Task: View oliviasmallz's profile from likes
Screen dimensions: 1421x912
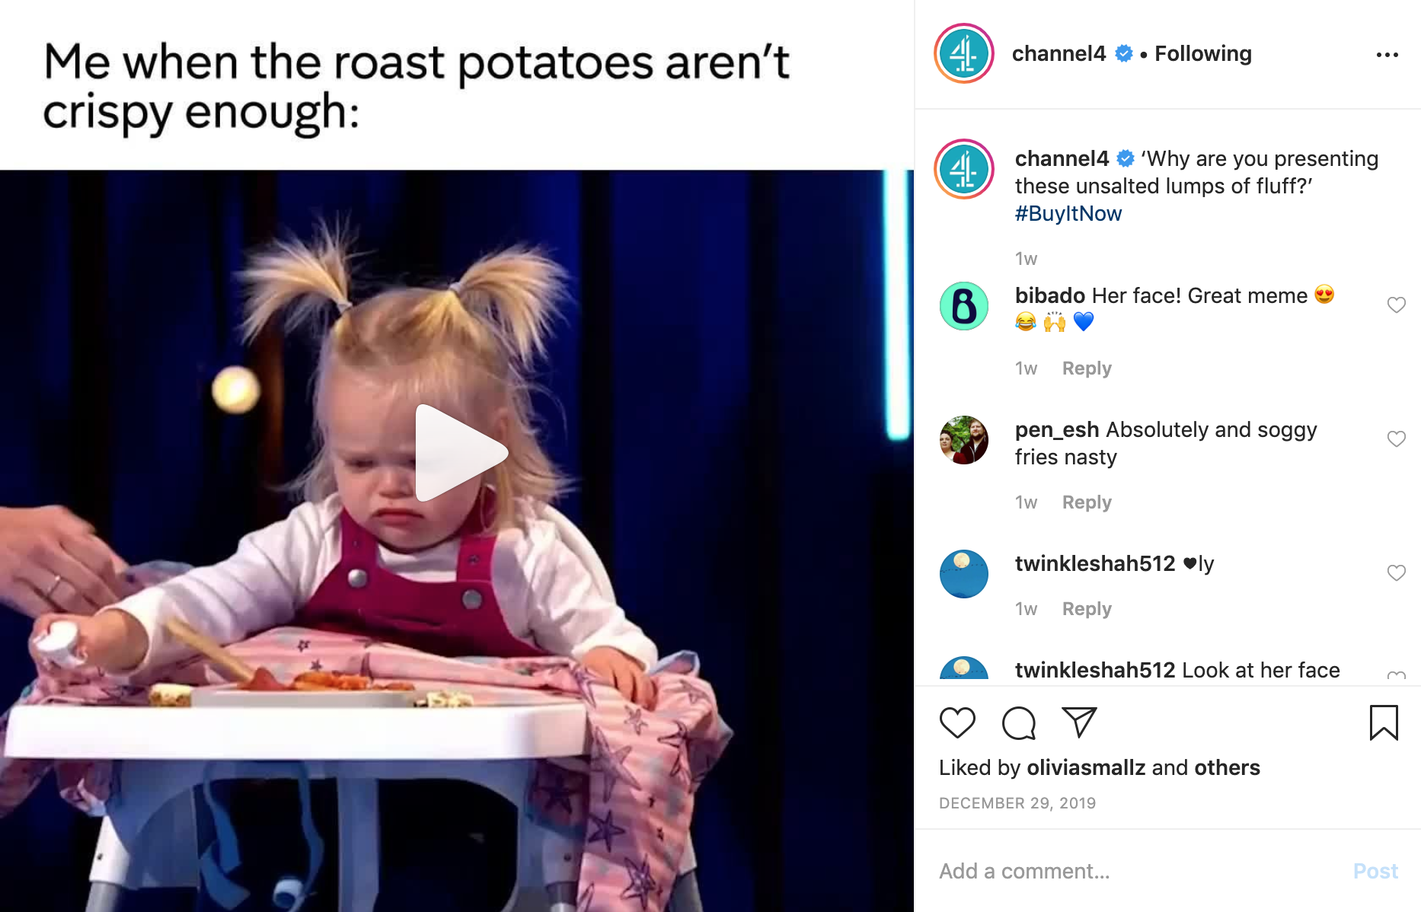Action: pos(1087,767)
